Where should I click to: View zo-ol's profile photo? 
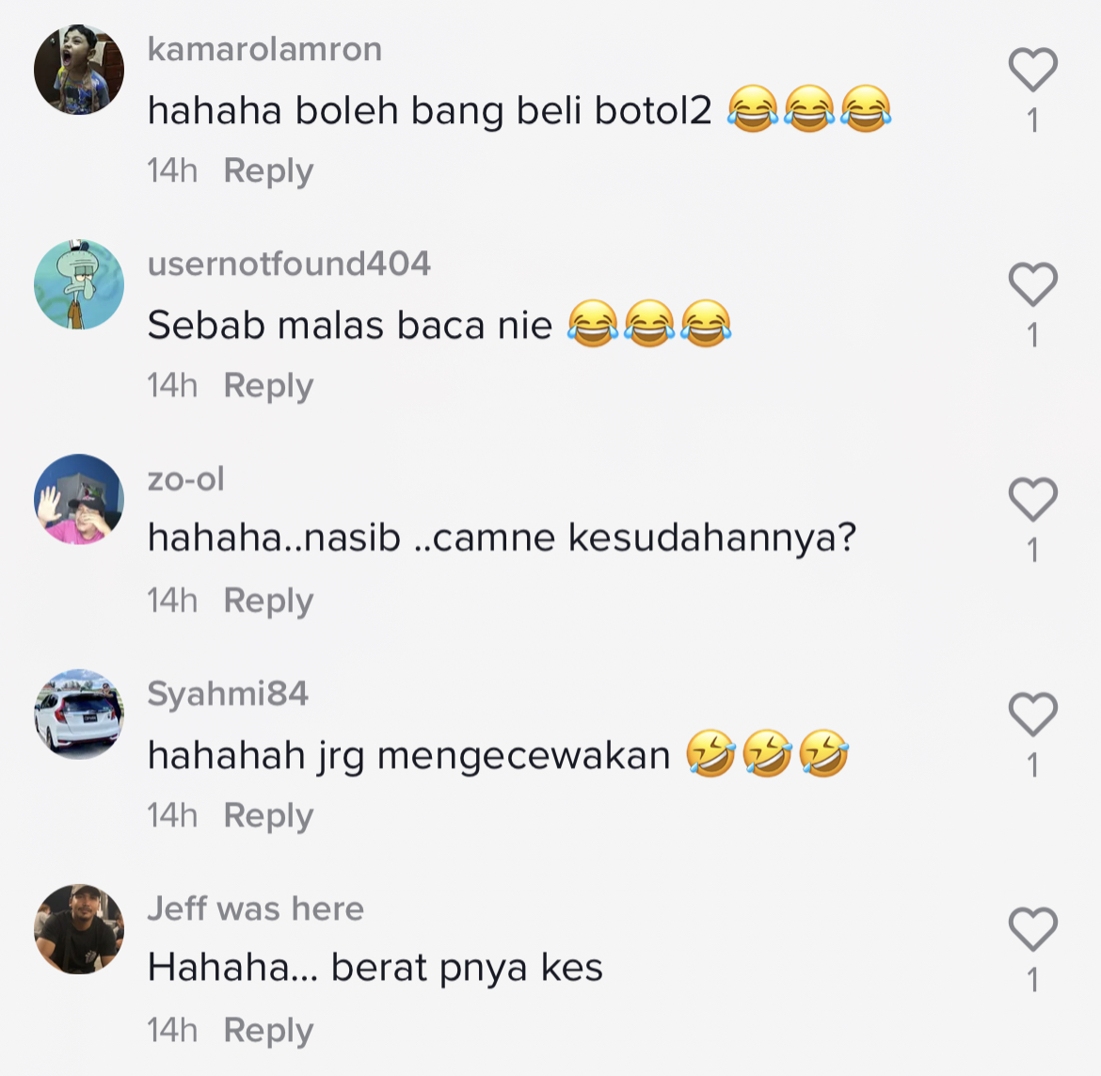79,499
